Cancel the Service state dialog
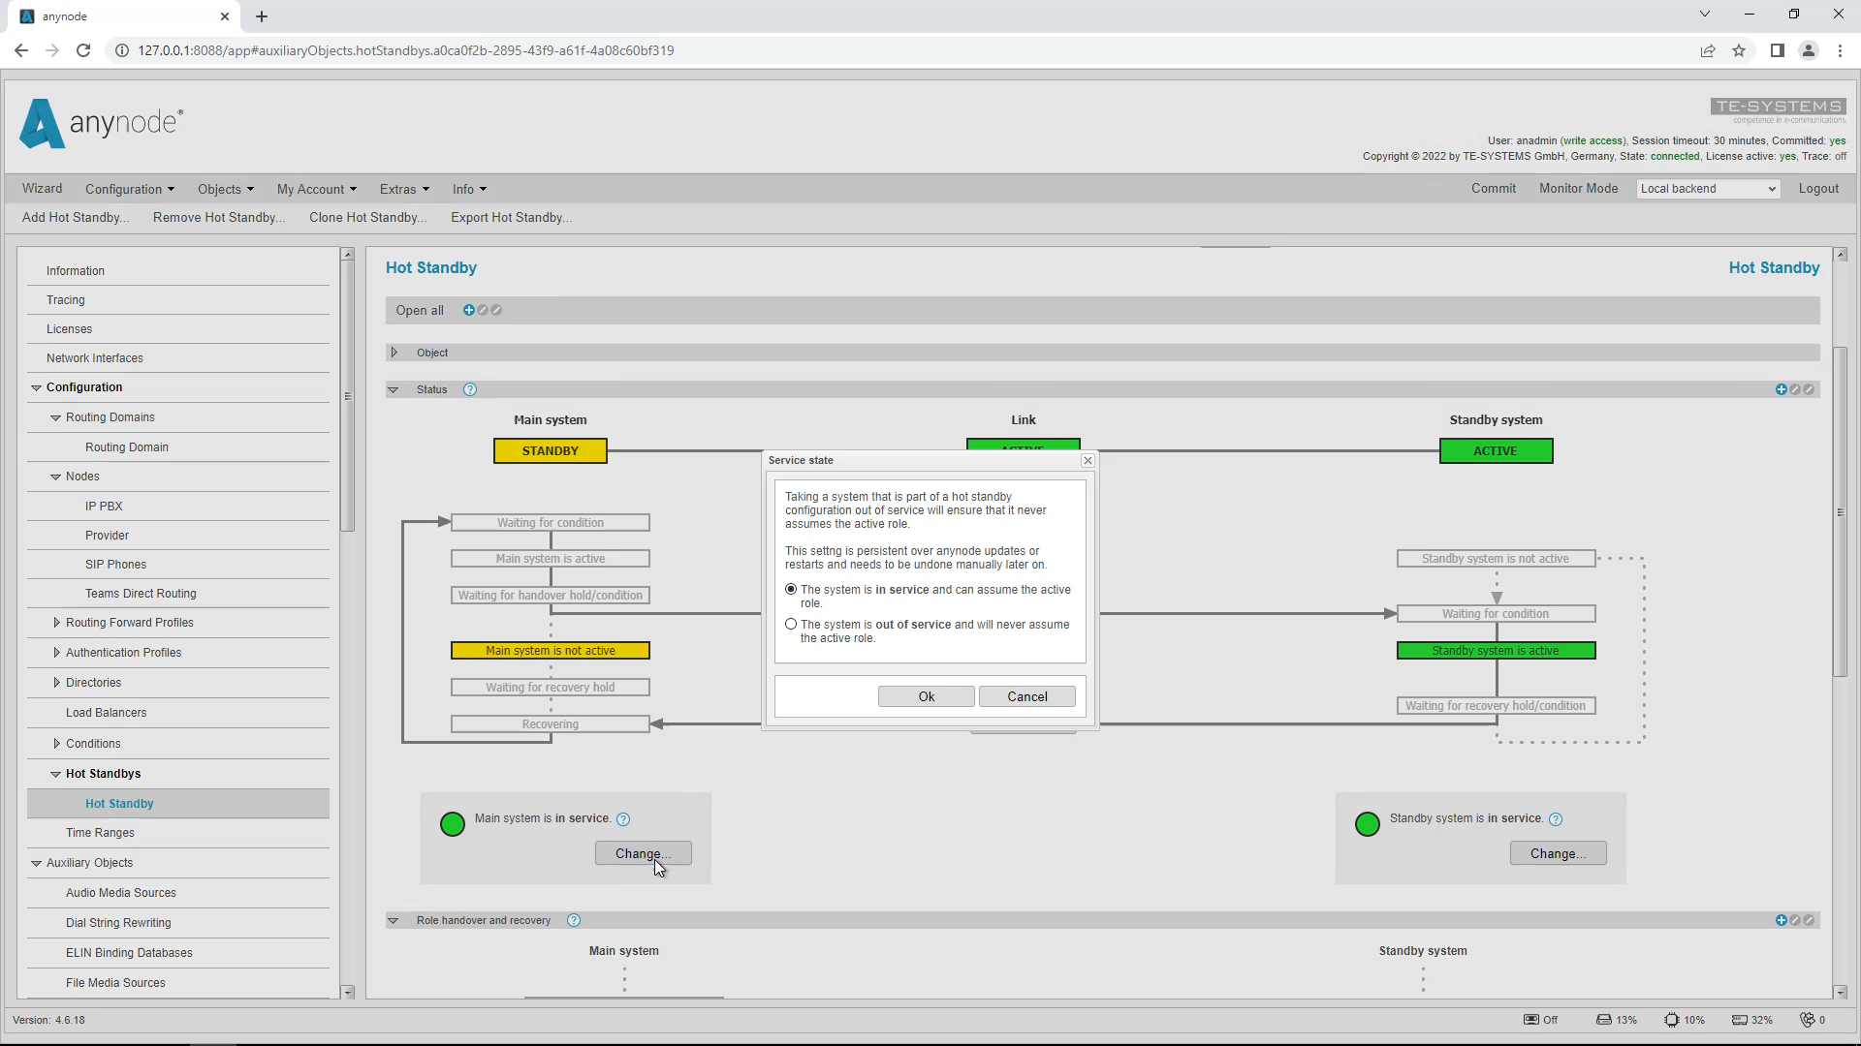1861x1046 pixels. (x=1026, y=696)
